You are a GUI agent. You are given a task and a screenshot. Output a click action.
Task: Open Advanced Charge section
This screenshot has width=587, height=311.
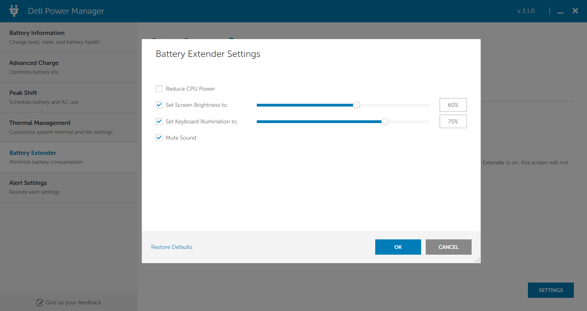[69, 67]
